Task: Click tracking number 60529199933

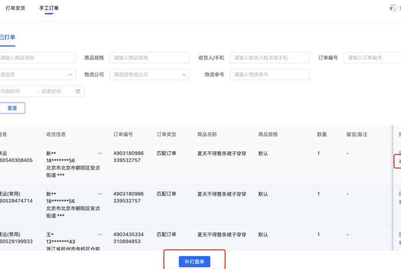Action: click(17, 242)
